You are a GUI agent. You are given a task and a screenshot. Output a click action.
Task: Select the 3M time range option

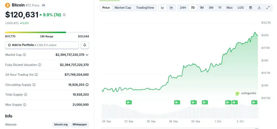tap(211, 8)
